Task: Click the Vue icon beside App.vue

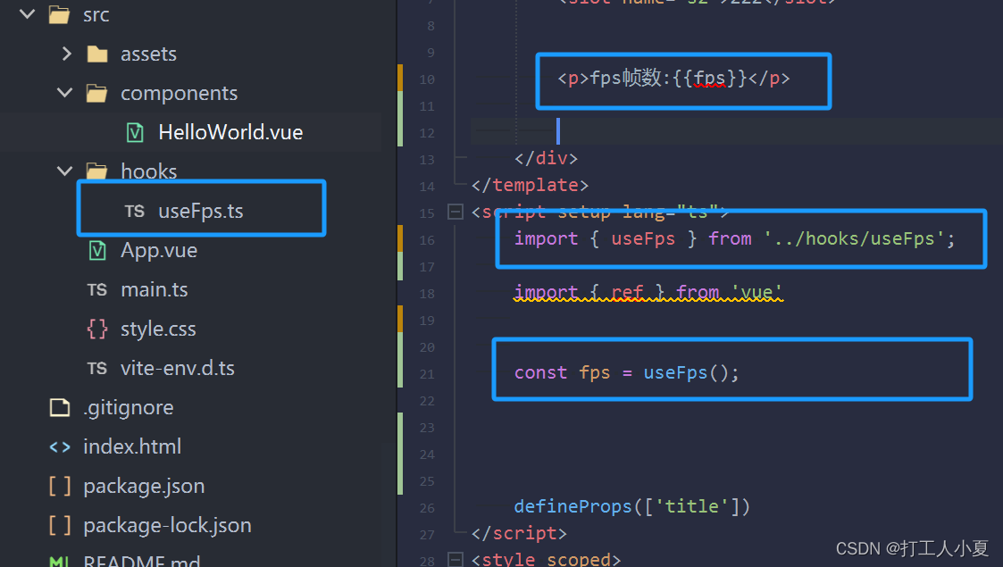Action: pos(96,250)
